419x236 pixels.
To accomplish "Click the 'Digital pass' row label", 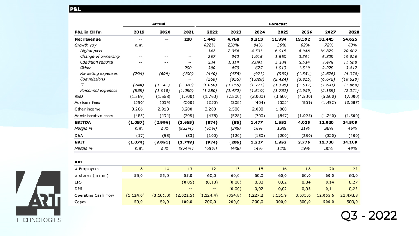I will click(91, 51).
